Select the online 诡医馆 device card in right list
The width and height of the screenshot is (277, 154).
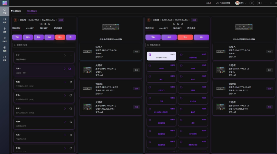(x=244, y=89)
